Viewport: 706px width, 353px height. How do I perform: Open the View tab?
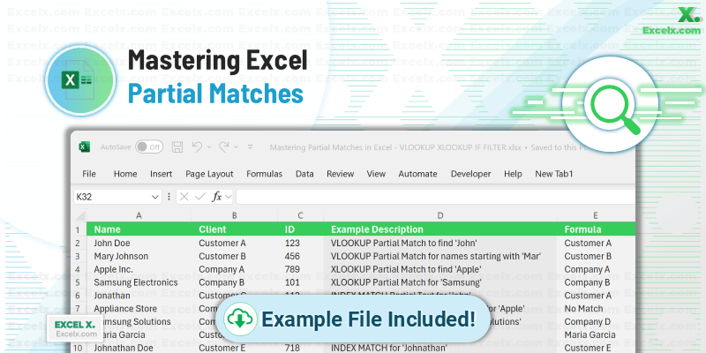pyautogui.click(x=376, y=174)
